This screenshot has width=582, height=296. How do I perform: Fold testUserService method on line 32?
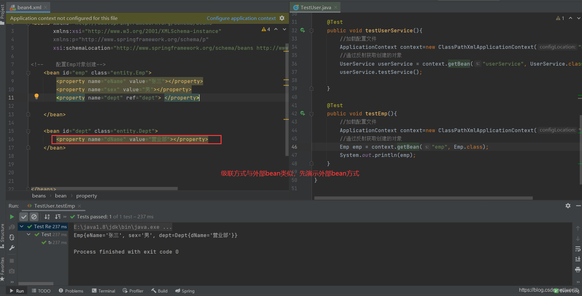point(312,30)
